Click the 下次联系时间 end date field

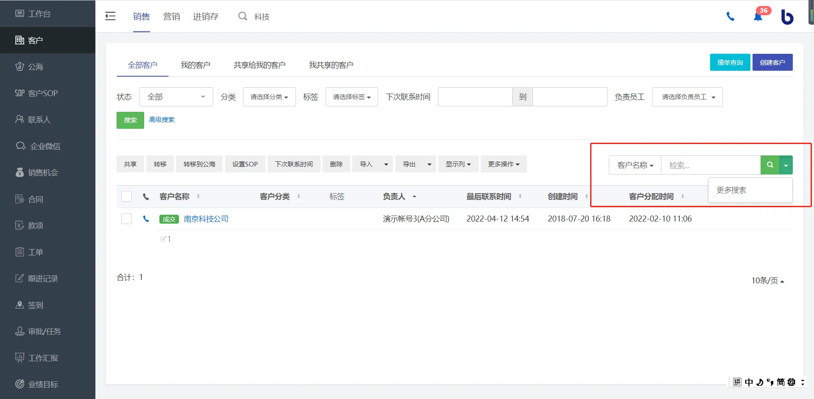tap(570, 97)
